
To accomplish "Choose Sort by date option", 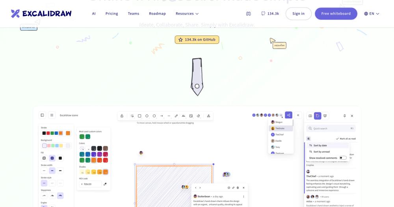I will tap(328, 145).
